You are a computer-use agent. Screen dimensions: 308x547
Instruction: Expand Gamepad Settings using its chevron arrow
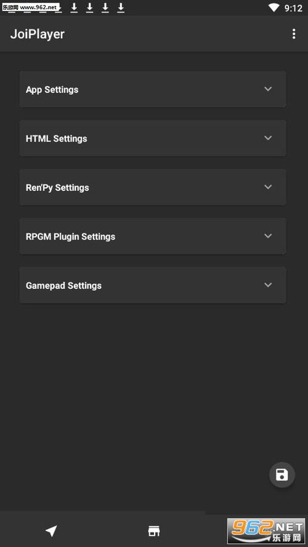tap(268, 285)
